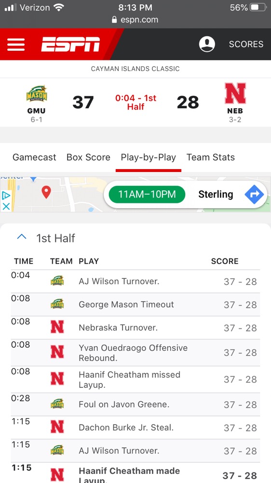
Task: Tap the green 11AM–10PM hours button
Action: [147, 194]
